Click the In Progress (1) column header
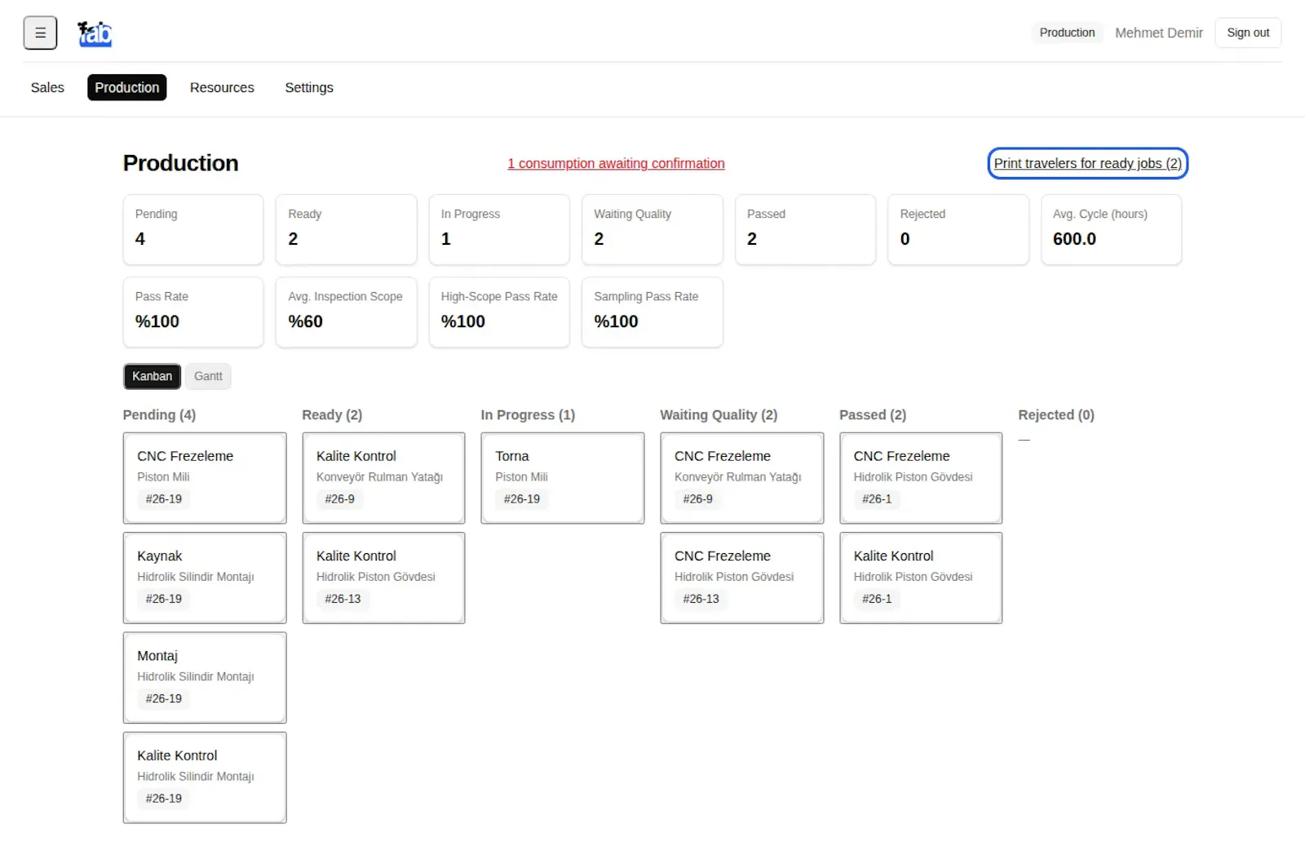This screenshot has width=1305, height=864. pyautogui.click(x=528, y=414)
